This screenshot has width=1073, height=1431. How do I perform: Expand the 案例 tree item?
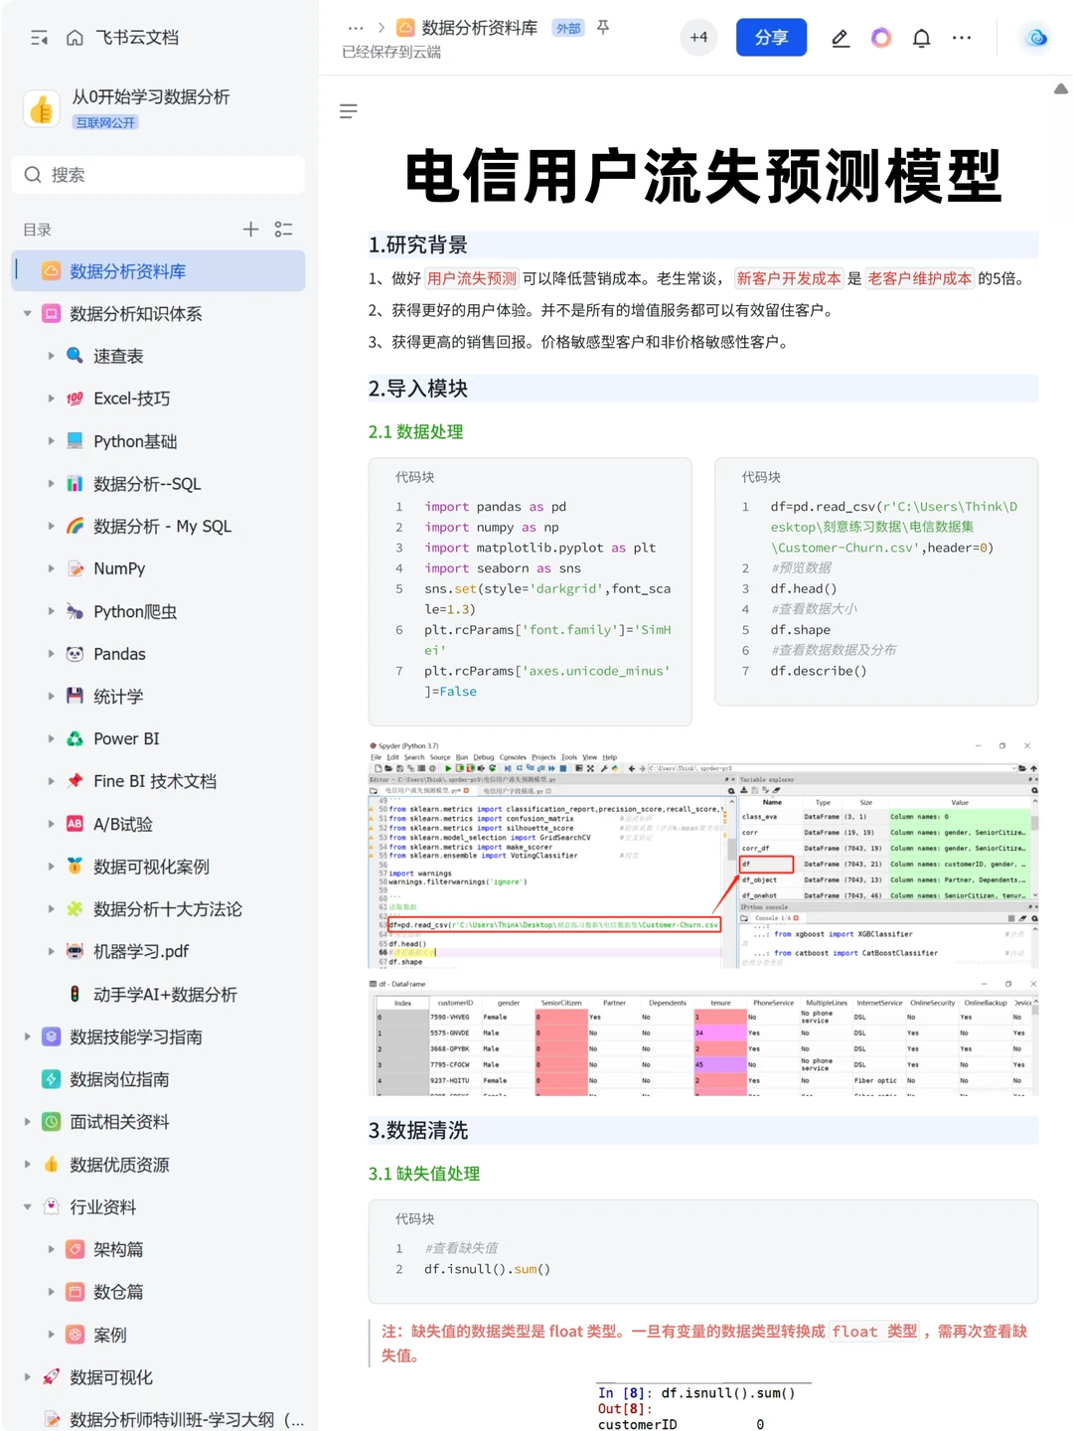click(53, 1335)
